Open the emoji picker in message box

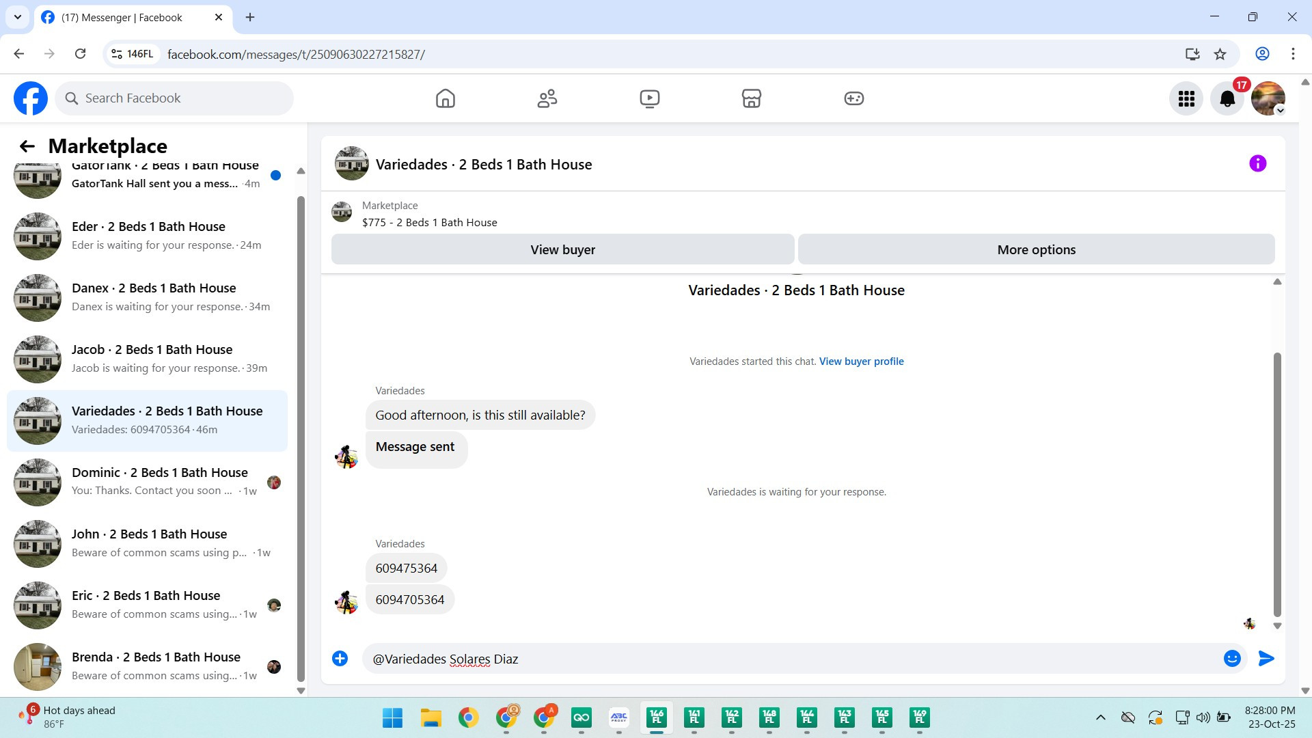[1231, 658]
